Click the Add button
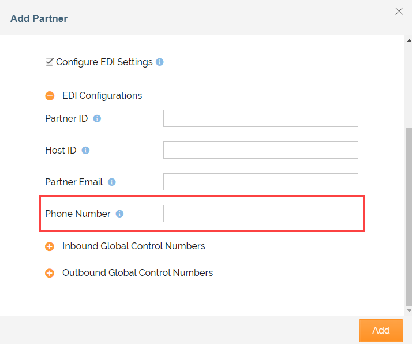412x344 pixels. [x=381, y=330]
